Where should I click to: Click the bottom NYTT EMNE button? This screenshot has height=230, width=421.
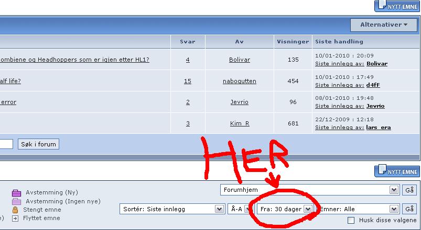397,171
